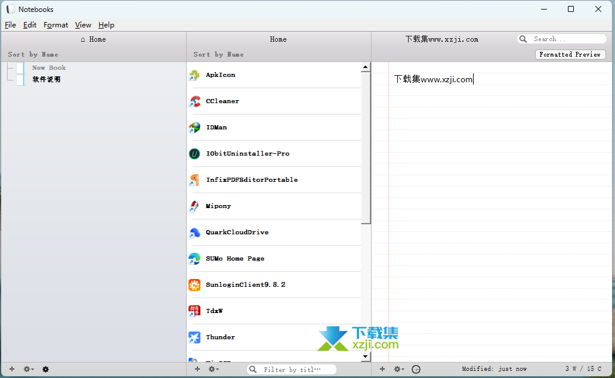The height and width of the screenshot is (378, 615).
Task: Open the Format menu
Action: click(x=55, y=24)
